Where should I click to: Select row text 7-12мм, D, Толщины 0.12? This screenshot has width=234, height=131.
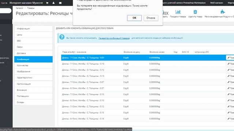point(83,70)
